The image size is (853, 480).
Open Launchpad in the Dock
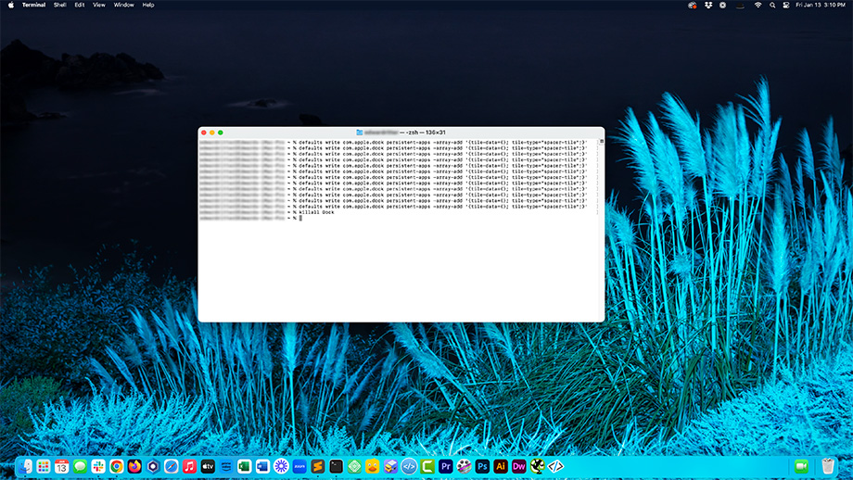pos(44,466)
